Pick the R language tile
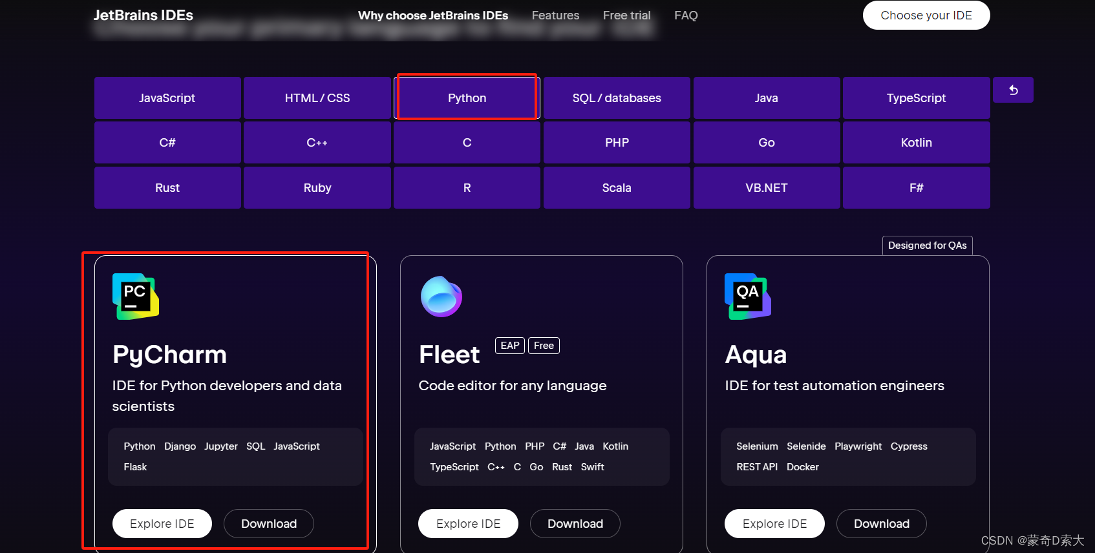 [x=467, y=188]
